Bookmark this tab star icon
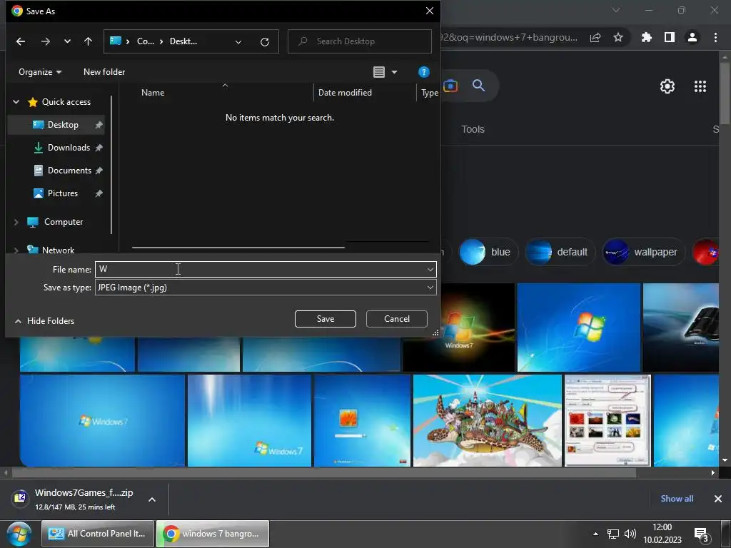Viewport: 731px width, 548px height. (x=618, y=37)
